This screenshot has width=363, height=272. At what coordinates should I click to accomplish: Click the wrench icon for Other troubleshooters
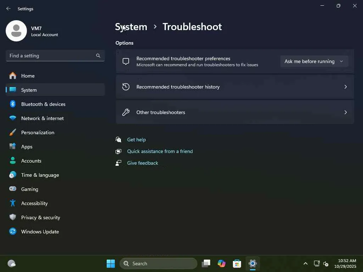pos(126,112)
